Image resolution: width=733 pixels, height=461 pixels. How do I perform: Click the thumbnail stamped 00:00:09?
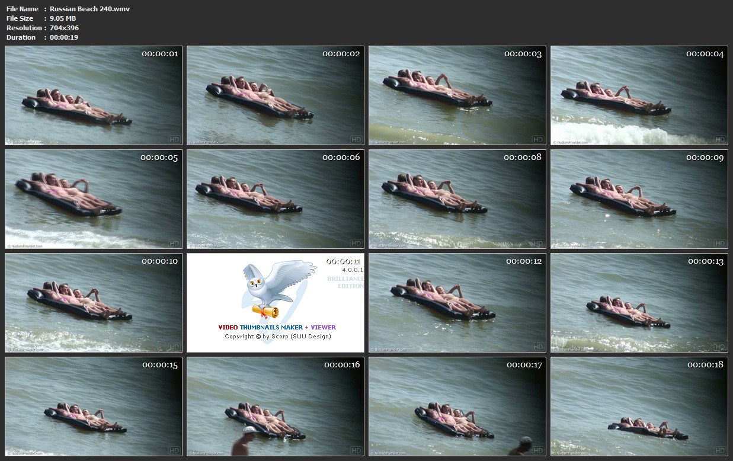tap(639, 199)
